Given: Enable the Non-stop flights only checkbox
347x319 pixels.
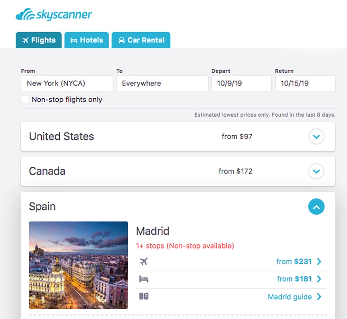Looking at the screenshot, I should (25, 100).
